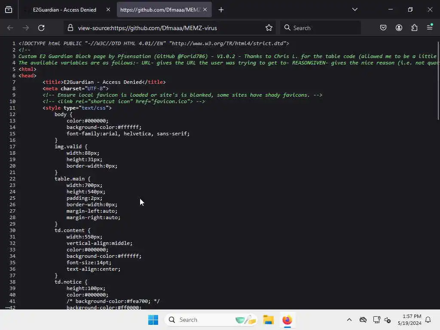The image size is (440, 330).
Task: Click the 'table.main {' line
Action: pos(72,179)
